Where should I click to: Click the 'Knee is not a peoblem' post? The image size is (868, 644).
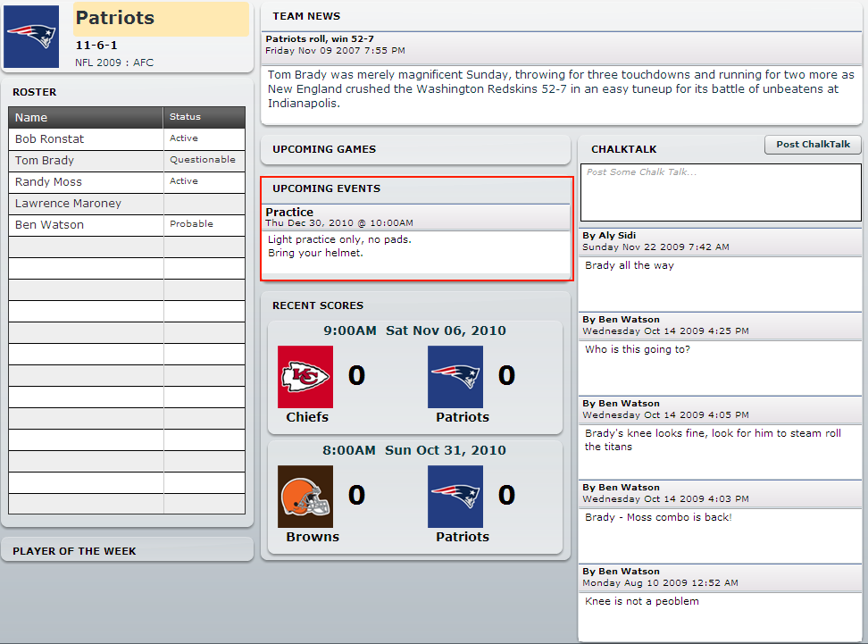(x=642, y=601)
